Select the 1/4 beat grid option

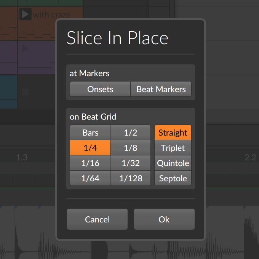tap(90, 148)
